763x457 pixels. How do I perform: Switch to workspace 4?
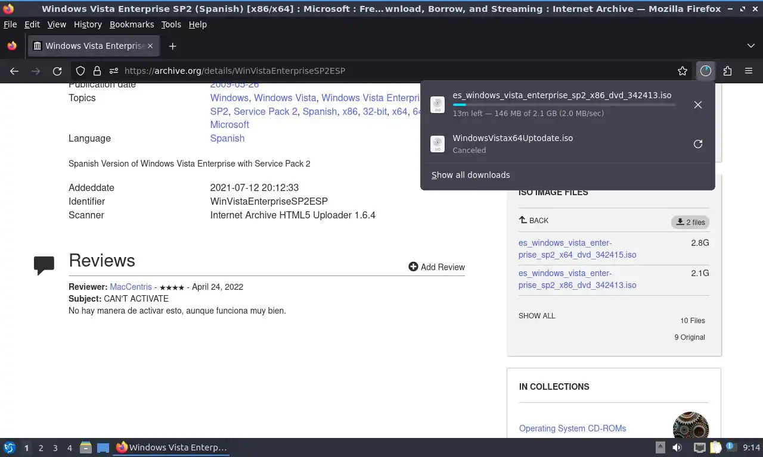(69, 448)
